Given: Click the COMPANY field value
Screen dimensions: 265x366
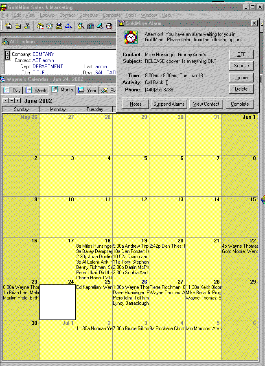Looking at the screenshot, I should click(x=43, y=54).
